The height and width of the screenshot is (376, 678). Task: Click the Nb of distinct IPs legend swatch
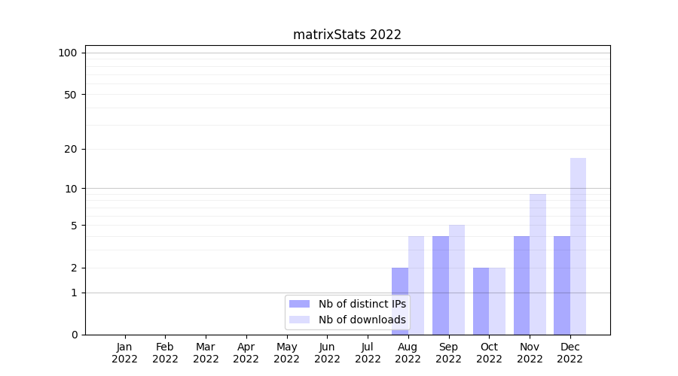[x=299, y=304]
